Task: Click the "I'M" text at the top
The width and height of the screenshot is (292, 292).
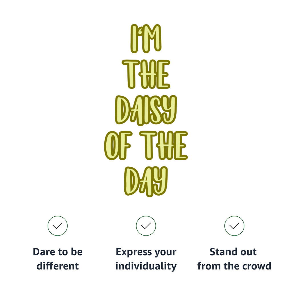Action: click(146, 39)
